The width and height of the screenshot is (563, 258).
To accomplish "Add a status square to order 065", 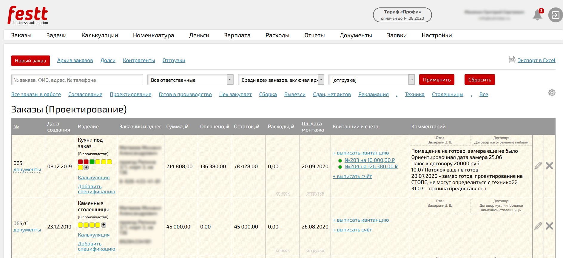I will coord(86,168).
